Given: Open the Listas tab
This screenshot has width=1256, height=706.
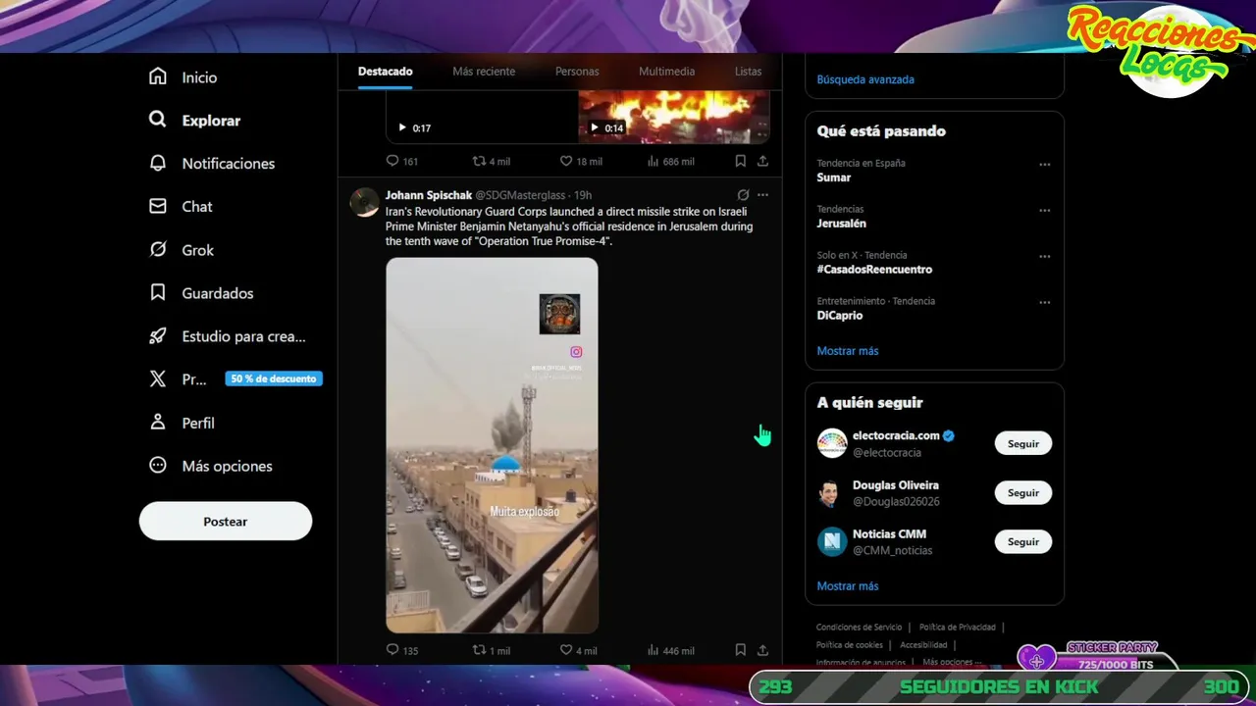Looking at the screenshot, I should pos(748,72).
